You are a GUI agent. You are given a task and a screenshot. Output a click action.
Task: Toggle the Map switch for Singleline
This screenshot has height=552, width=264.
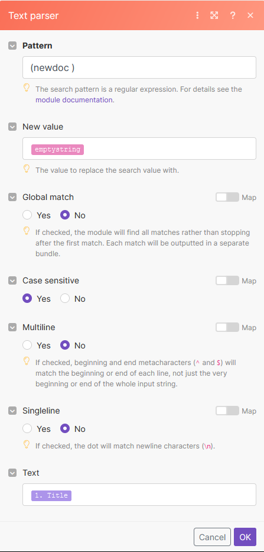(x=227, y=411)
